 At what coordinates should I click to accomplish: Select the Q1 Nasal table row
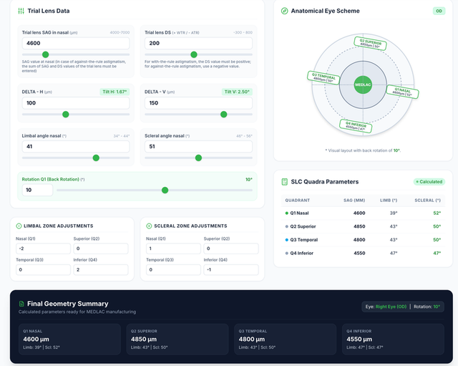363,213
